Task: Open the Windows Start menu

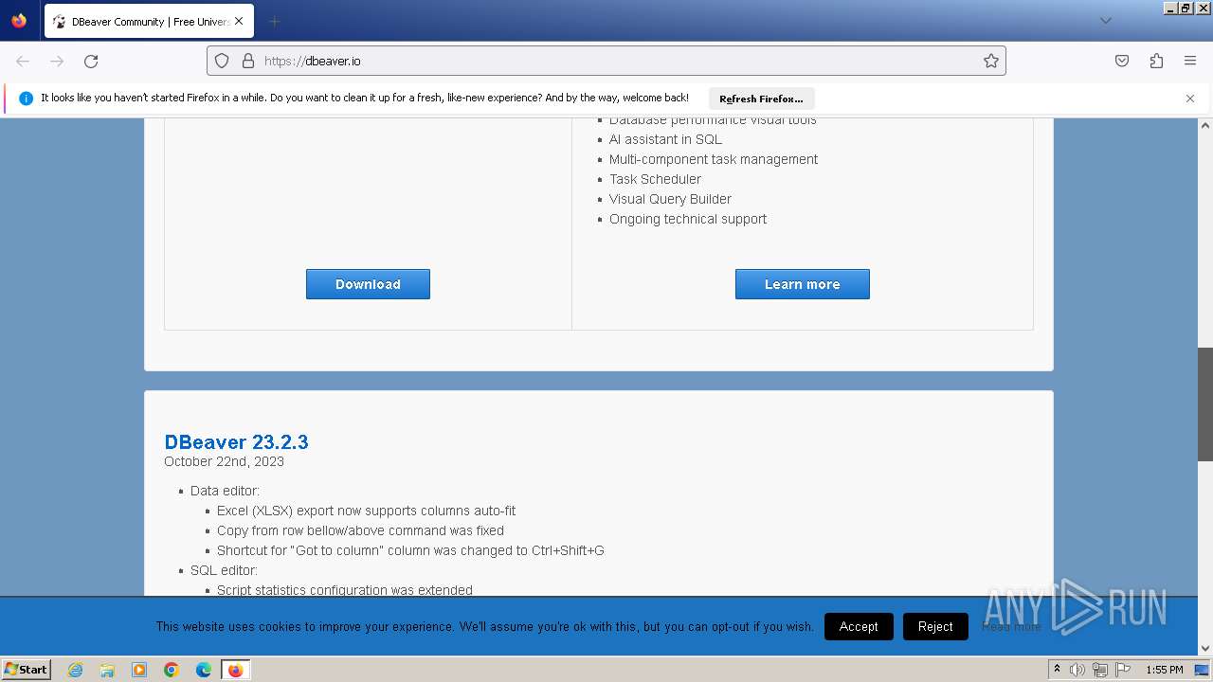Action: 26,669
